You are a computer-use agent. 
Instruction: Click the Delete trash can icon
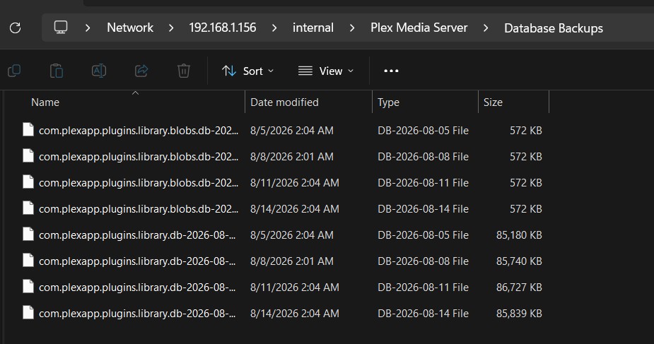tap(184, 71)
